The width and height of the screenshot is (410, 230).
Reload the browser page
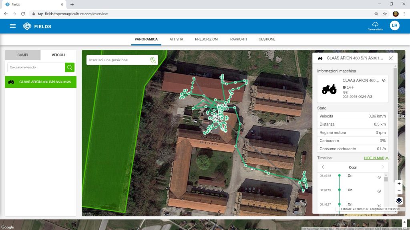23,14
